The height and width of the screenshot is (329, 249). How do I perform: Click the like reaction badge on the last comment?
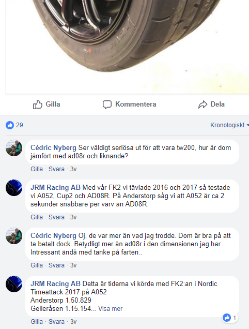click(x=230, y=318)
